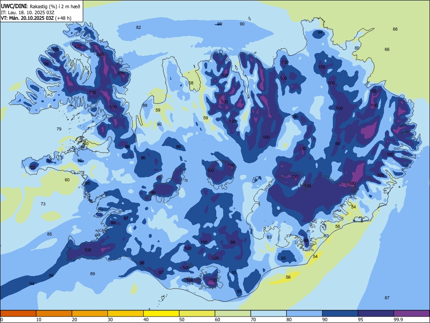
Task: Click the humidity value '89' over the sea
Action: pos(92,273)
